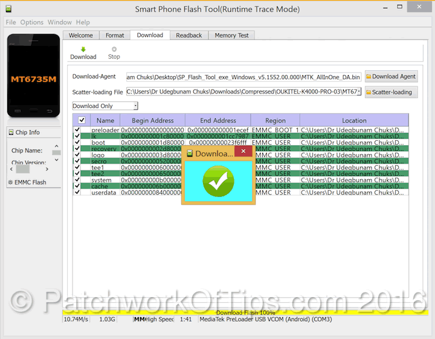Click the Download-Agent path field

[243, 77]
